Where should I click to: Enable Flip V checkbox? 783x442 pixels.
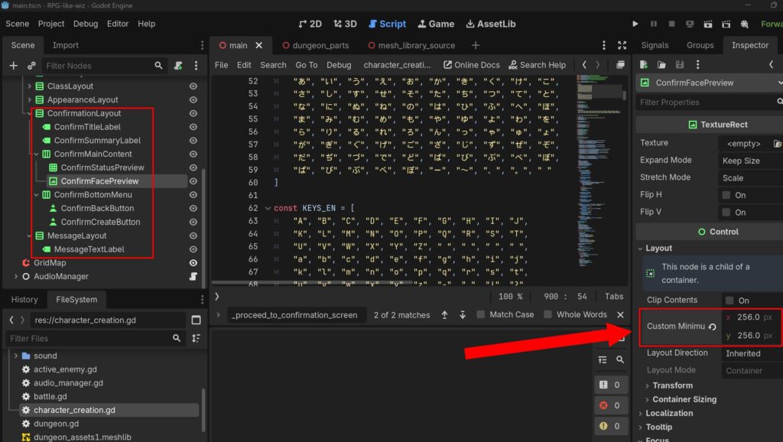726,213
